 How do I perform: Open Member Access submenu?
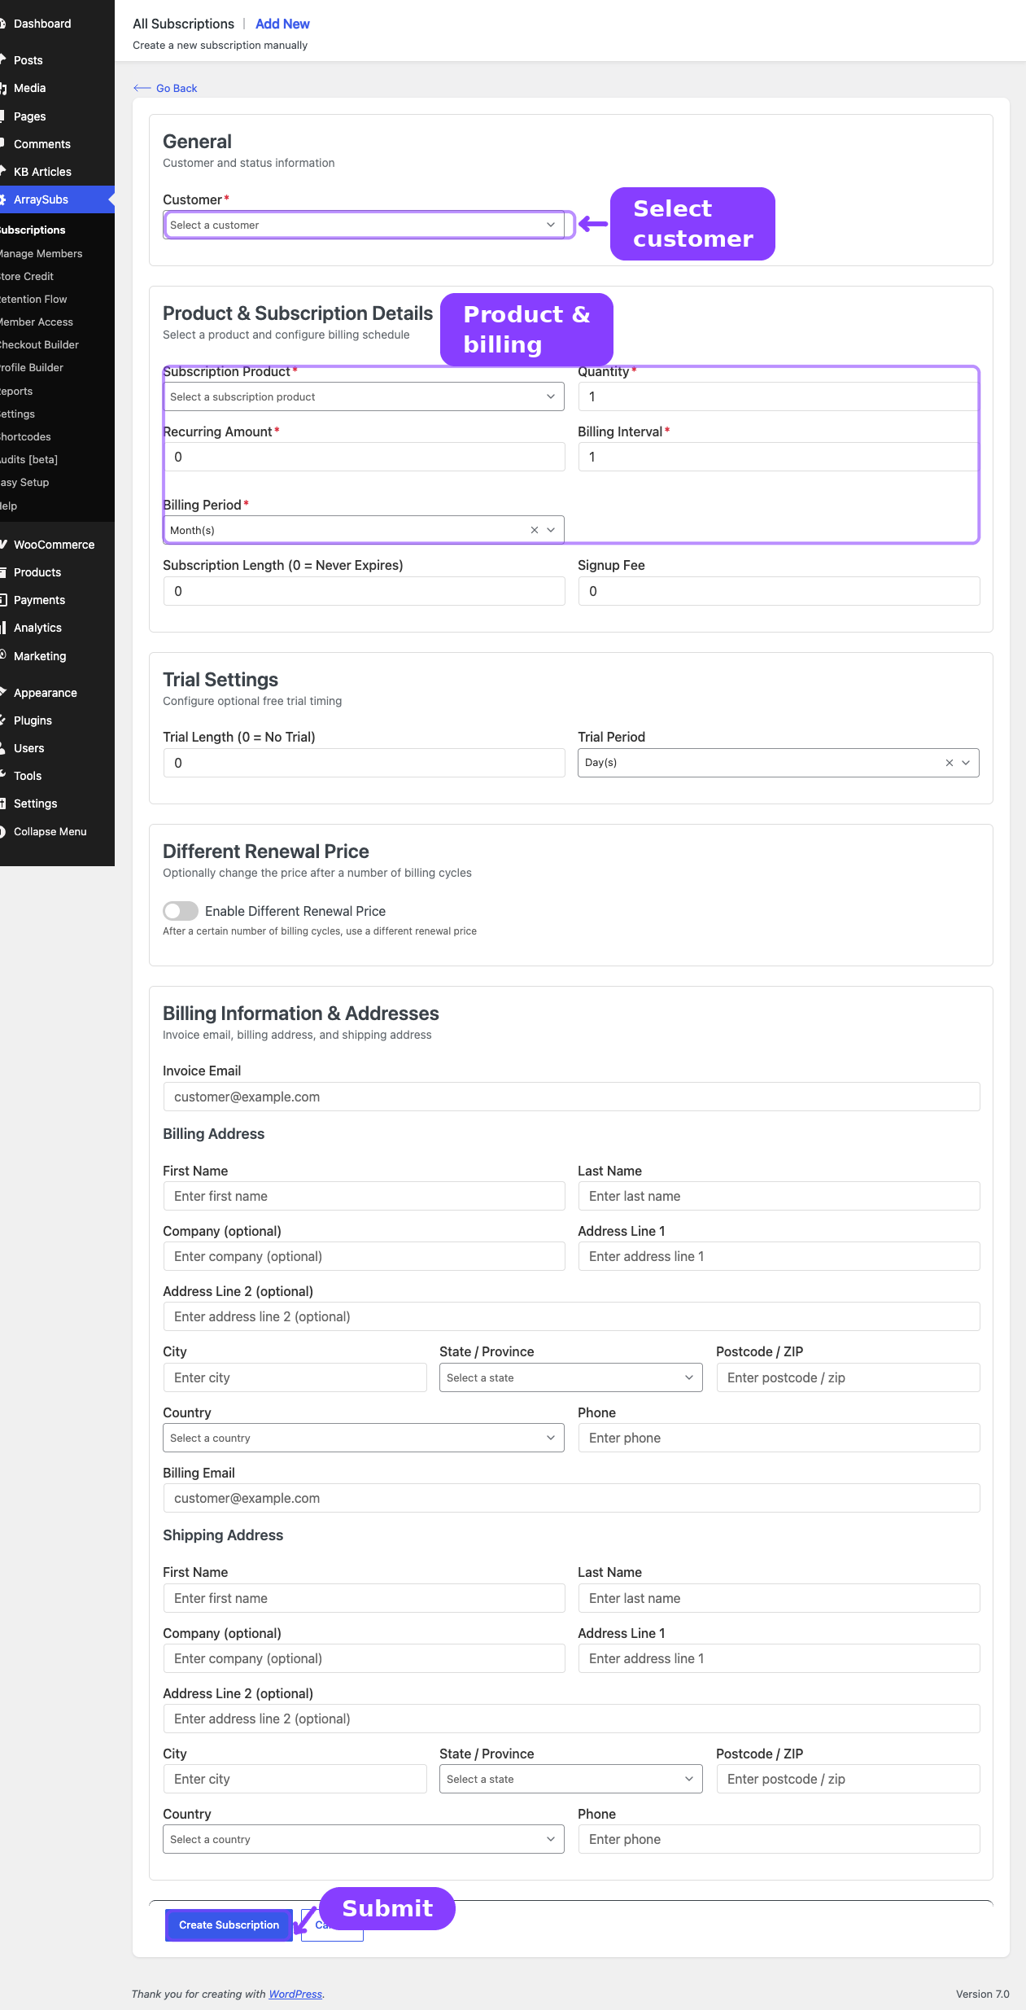tap(37, 322)
